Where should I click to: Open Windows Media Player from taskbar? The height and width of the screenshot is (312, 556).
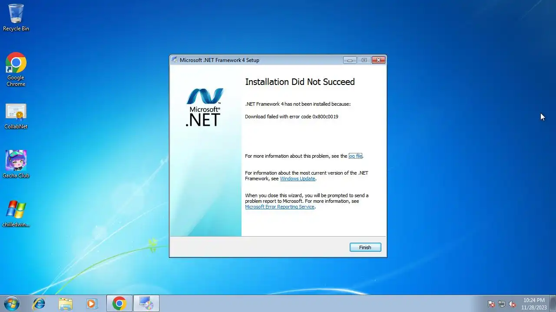92,303
